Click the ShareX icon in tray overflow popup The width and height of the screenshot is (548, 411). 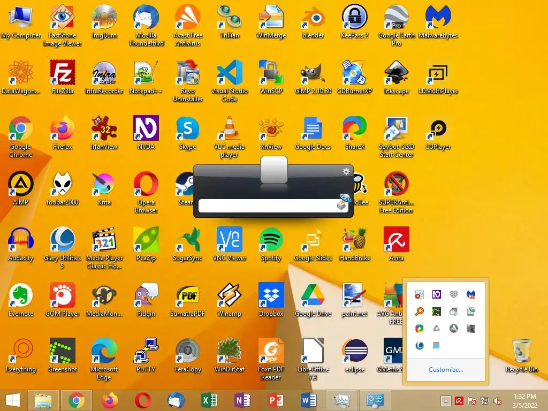point(420,328)
